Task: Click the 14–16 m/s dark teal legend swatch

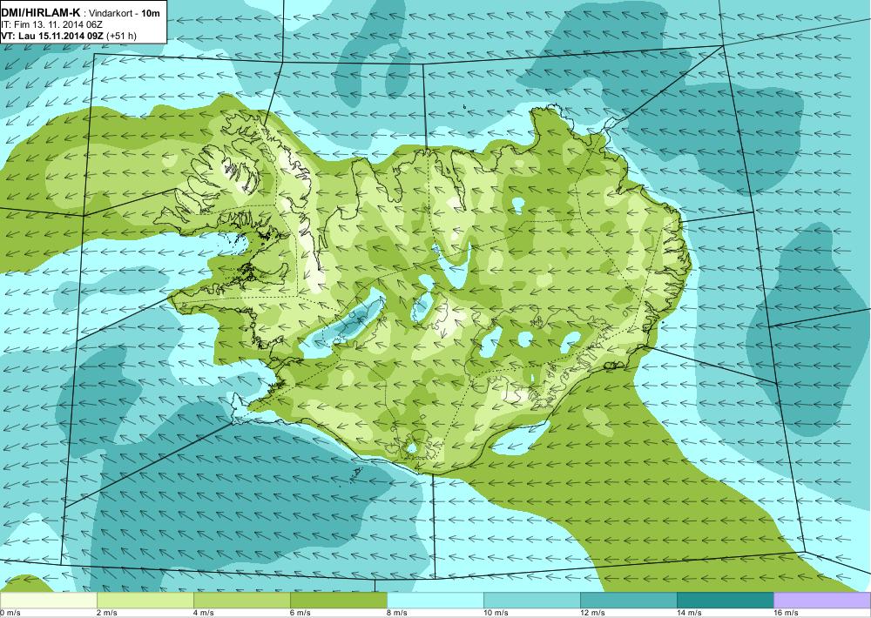Action: click(725, 601)
